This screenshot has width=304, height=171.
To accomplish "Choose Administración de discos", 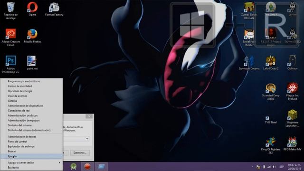I will pos(31,115).
